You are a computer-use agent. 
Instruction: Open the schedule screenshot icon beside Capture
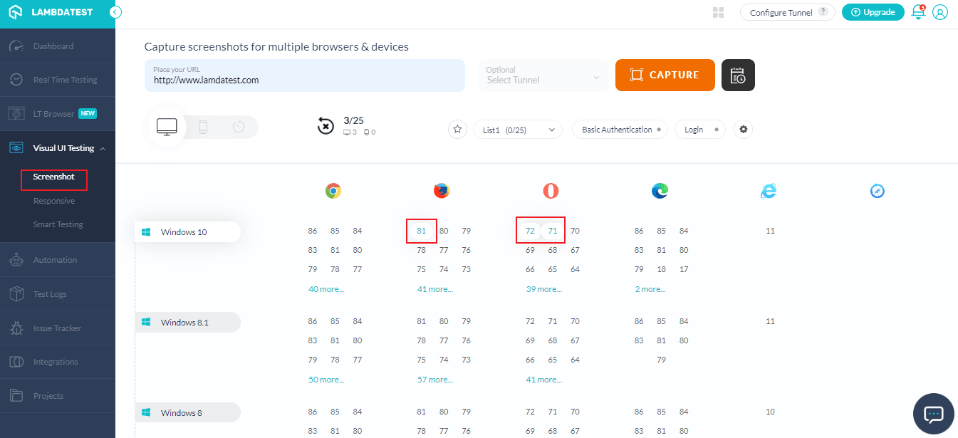pos(738,75)
